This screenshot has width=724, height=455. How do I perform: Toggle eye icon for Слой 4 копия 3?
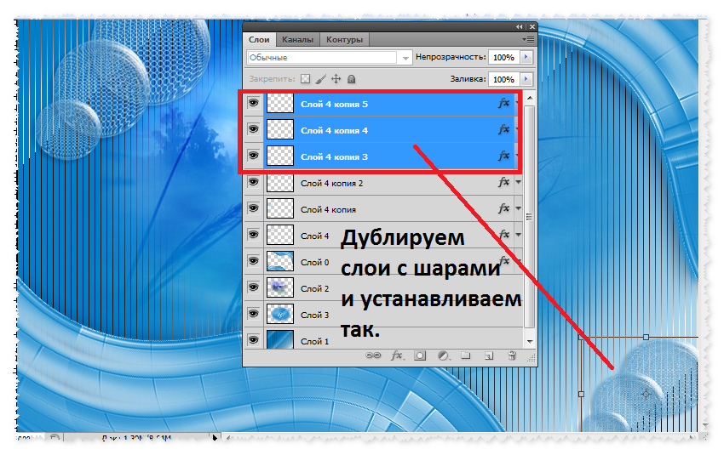click(x=253, y=156)
